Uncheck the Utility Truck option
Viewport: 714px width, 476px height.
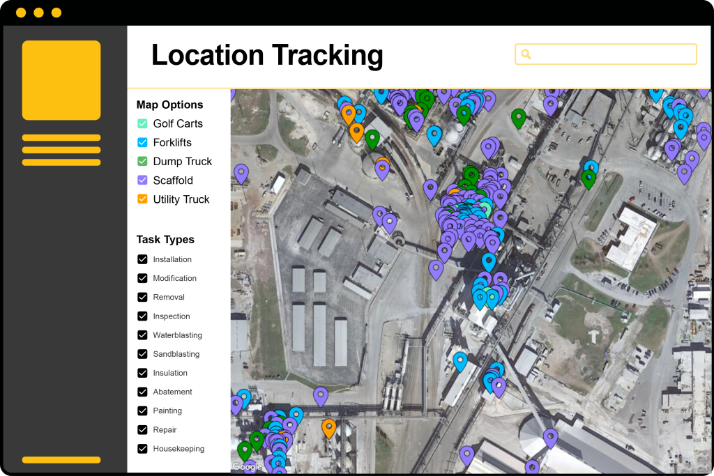click(x=142, y=199)
